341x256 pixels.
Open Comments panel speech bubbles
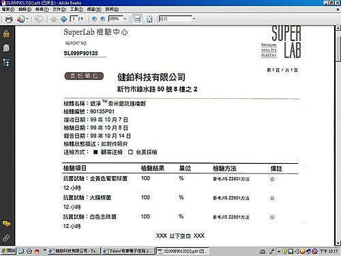(6, 224)
